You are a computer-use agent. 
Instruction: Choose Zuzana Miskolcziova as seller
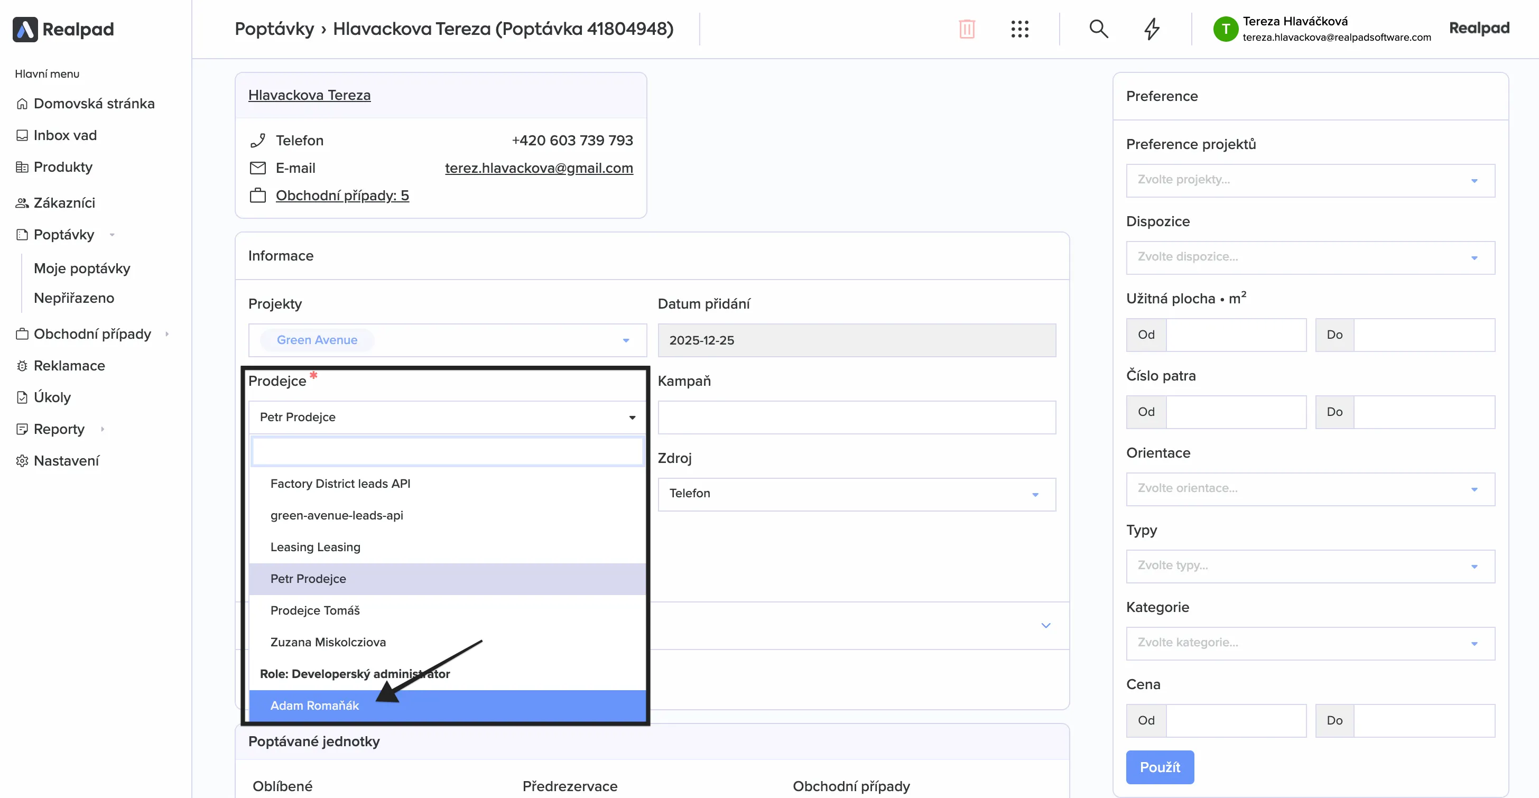[328, 642]
